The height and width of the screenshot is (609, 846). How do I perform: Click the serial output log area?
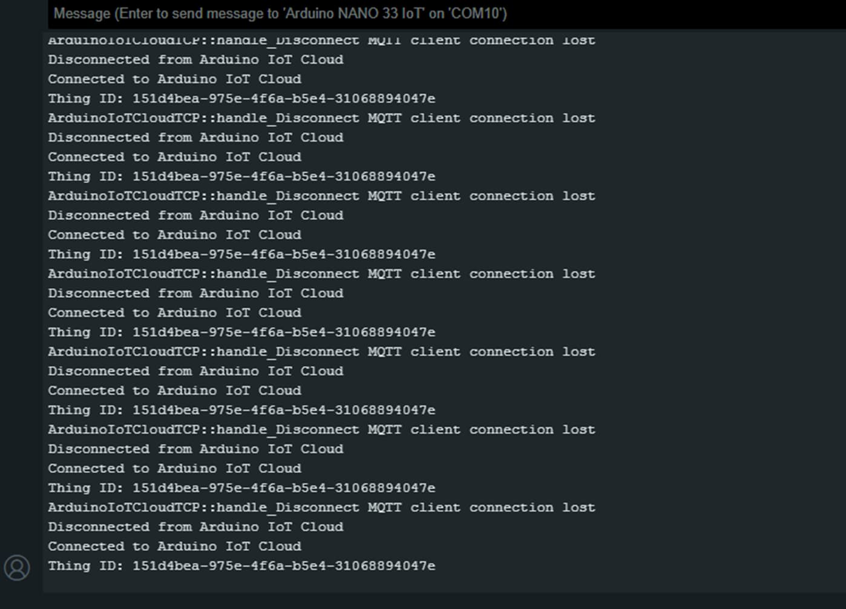[363, 303]
